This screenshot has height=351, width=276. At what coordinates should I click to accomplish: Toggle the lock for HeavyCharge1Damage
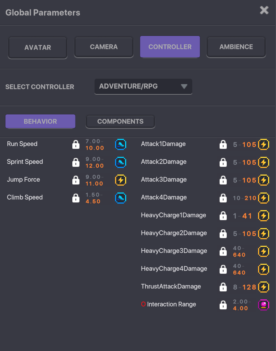pos(223,216)
